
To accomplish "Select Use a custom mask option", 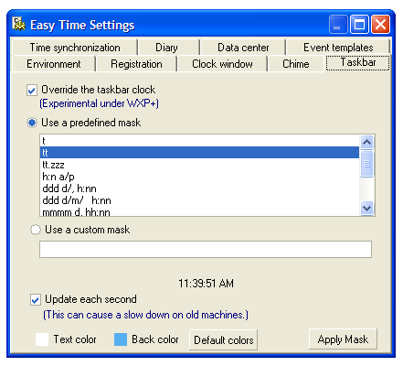I will [36, 230].
